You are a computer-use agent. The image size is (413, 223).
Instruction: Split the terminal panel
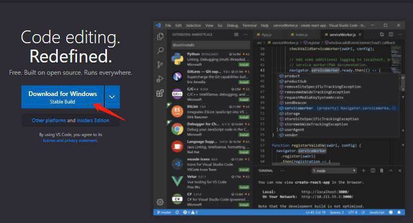373,171
